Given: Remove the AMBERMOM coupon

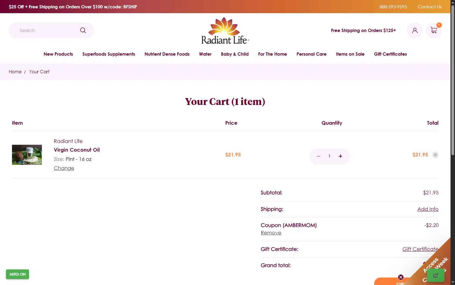Looking at the screenshot, I should click(271, 233).
